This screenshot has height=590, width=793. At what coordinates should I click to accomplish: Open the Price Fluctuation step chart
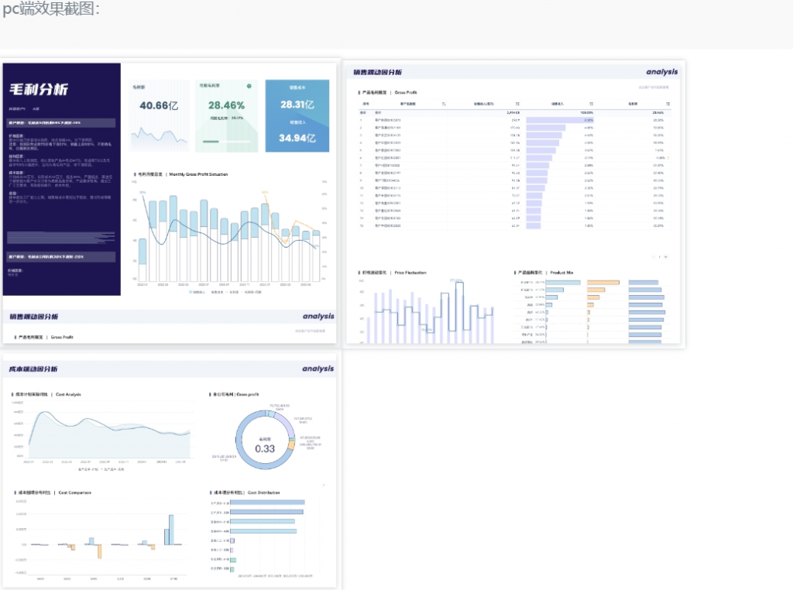[x=427, y=311]
